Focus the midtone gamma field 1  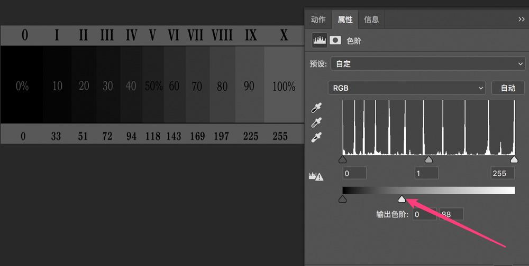tap(426, 174)
